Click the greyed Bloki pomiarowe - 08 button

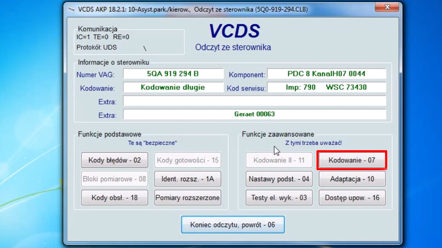point(114,179)
